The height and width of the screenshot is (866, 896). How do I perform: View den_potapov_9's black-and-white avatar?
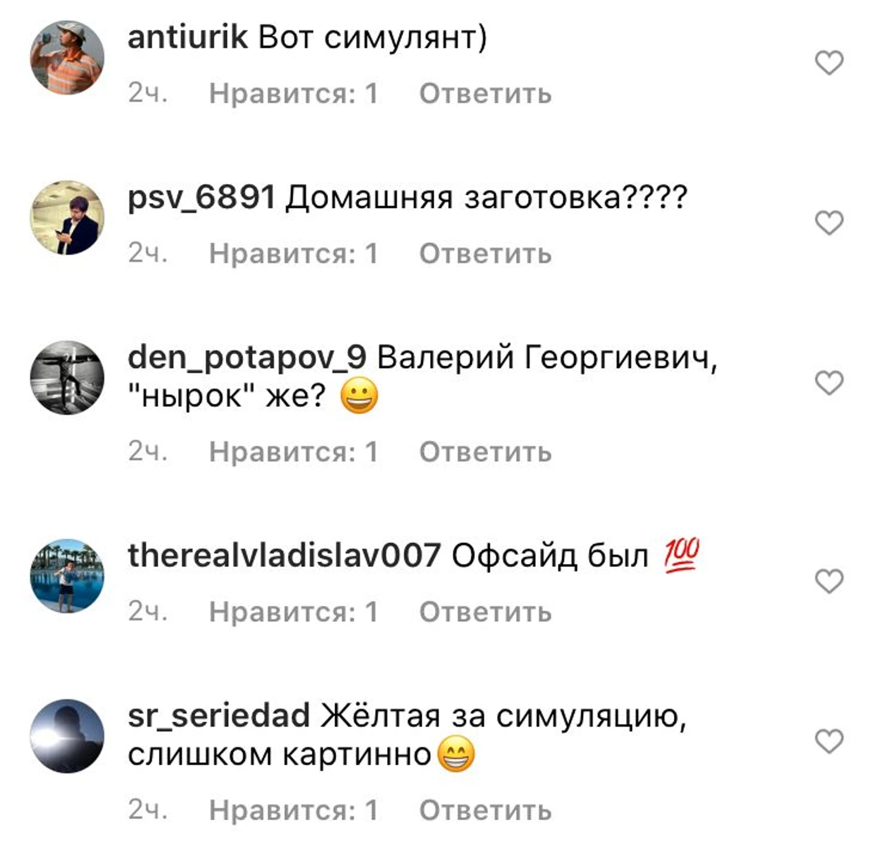point(67,377)
